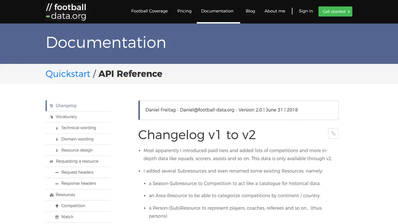Select the API Reference breadcrumb
Image resolution: width=398 pixels, height=224 pixels.
[x=130, y=74]
